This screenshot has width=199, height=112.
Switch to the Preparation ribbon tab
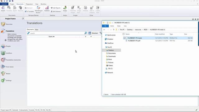point(29,4)
